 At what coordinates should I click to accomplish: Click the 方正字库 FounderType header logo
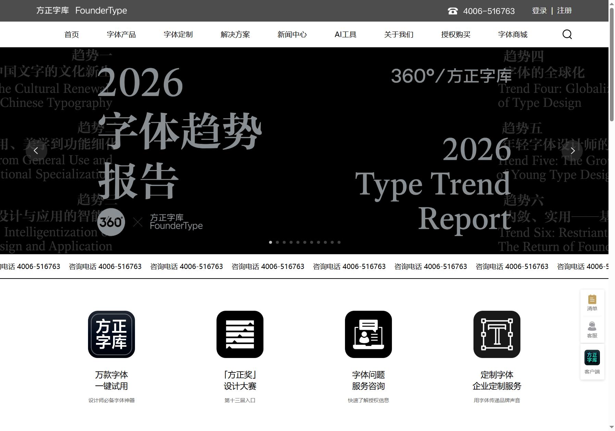click(82, 11)
